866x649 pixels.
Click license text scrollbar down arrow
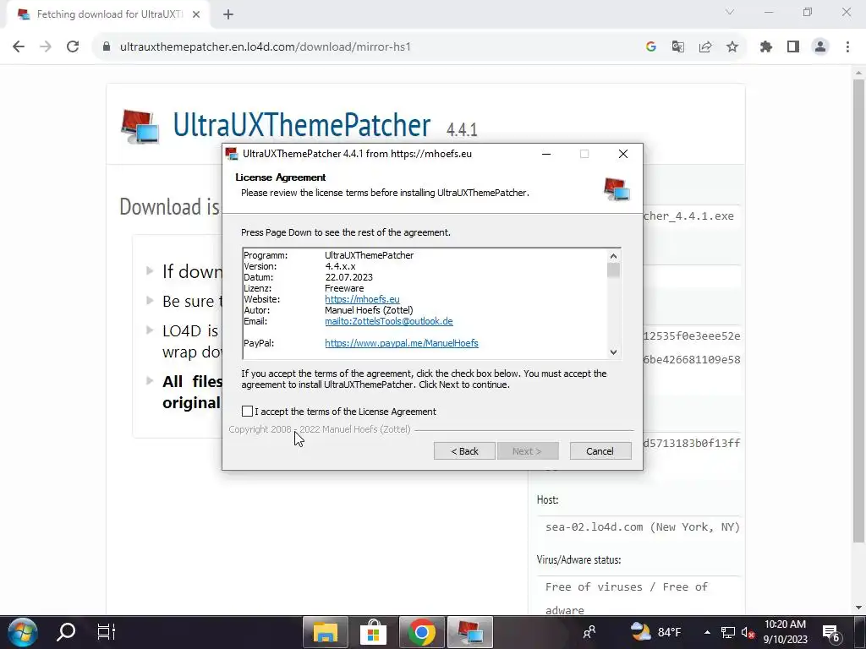pos(613,352)
